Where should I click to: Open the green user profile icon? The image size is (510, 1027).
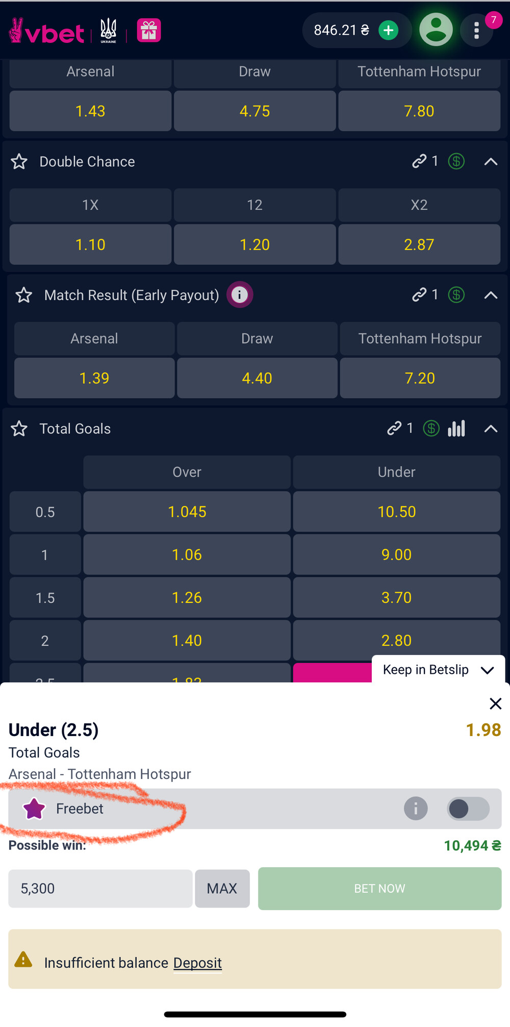coord(436,30)
